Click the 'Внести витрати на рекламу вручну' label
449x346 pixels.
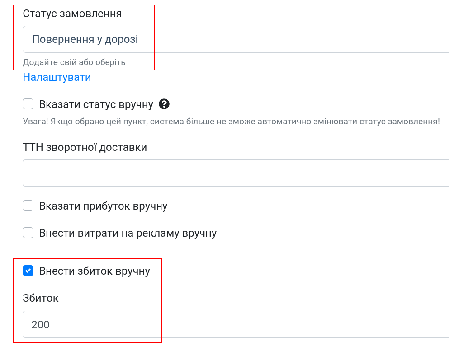[x=128, y=233]
